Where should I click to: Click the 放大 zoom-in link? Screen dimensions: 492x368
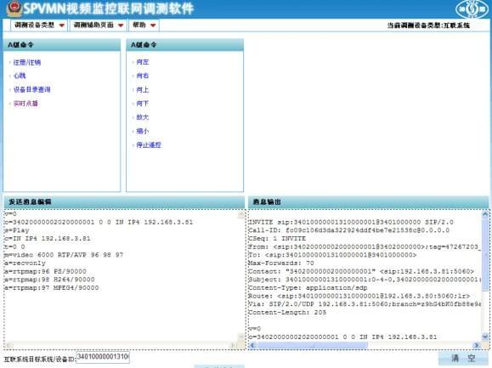point(143,117)
